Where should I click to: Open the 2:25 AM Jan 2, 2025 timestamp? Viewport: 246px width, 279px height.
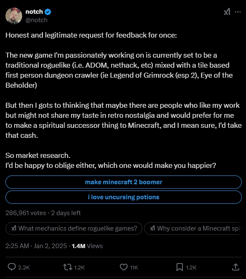coord(36,246)
